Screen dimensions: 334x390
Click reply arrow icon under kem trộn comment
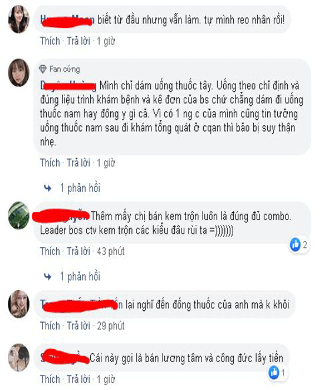coord(48,276)
